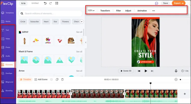The width and height of the screenshot is (191, 104).
Task: Open the Audio sidebar panel
Action: [6, 56]
